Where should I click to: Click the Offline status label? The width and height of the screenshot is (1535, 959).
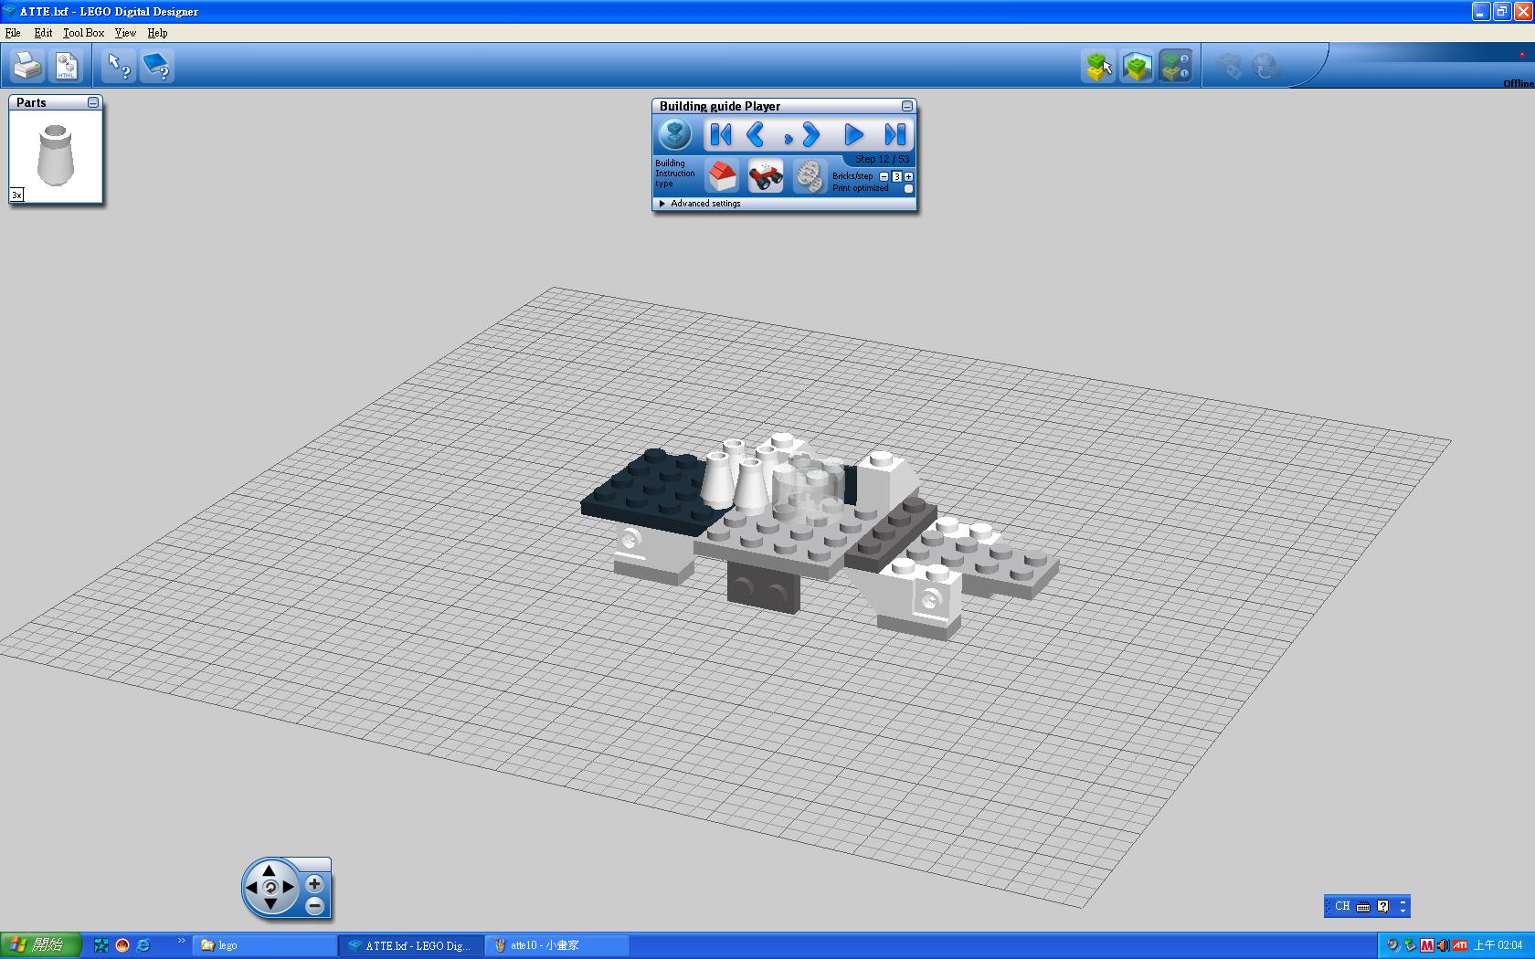click(1519, 83)
